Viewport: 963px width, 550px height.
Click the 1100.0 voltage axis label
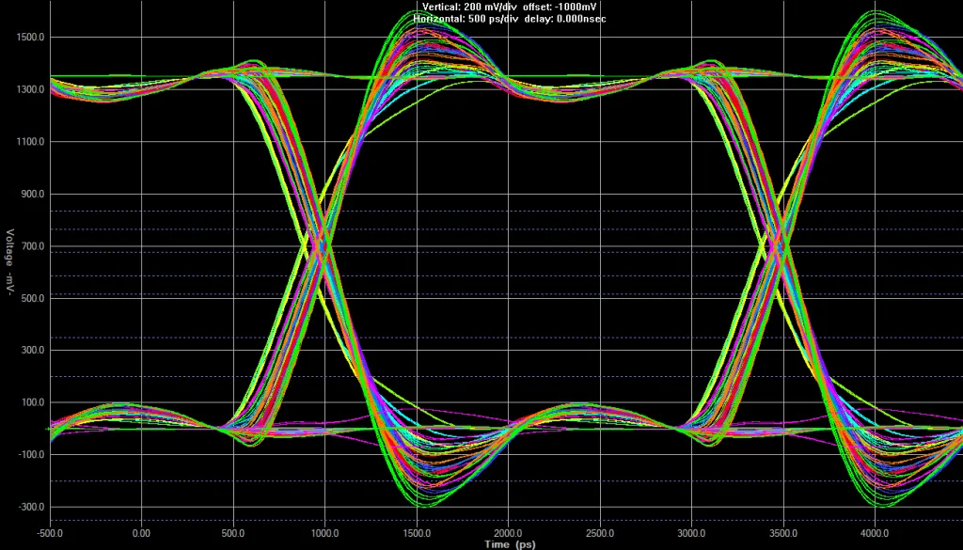point(31,142)
